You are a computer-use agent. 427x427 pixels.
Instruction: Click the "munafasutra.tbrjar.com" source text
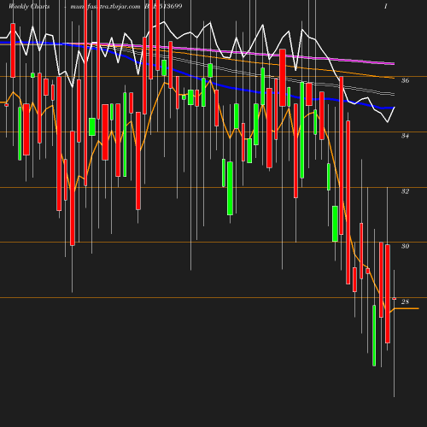pos(105,6)
